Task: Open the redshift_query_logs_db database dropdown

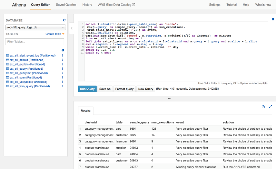Action: (x=35, y=27)
